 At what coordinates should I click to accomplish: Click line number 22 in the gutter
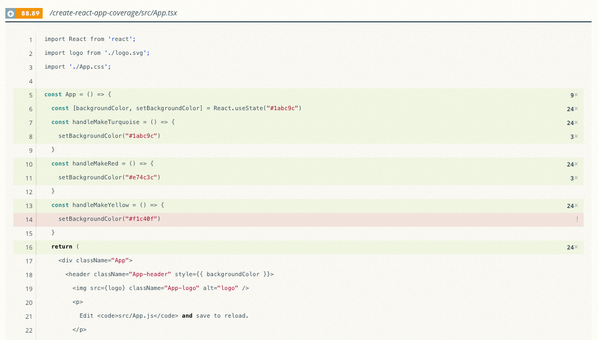coord(29,330)
